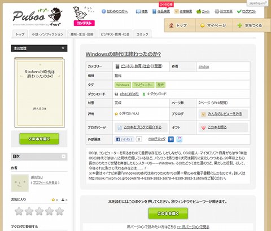The height and width of the screenshot is (231, 271).
Task: Click the person count icon in お気に入り
Action: [63, 200]
